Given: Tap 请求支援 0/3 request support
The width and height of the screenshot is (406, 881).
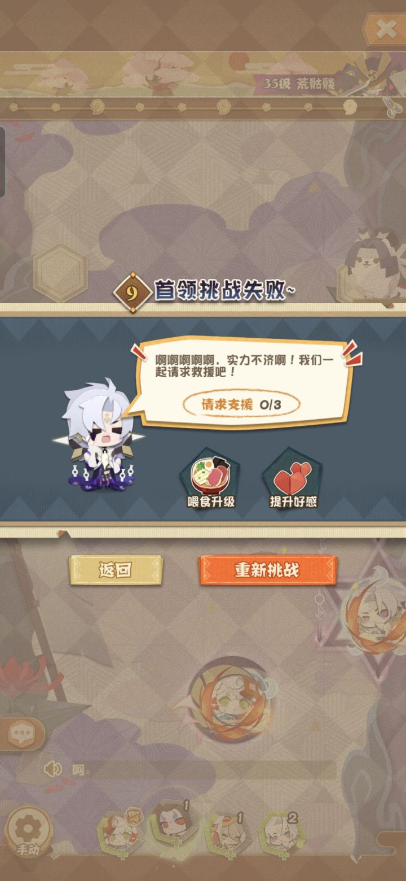Looking at the screenshot, I should pyautogui.click(x=241, y=404).
